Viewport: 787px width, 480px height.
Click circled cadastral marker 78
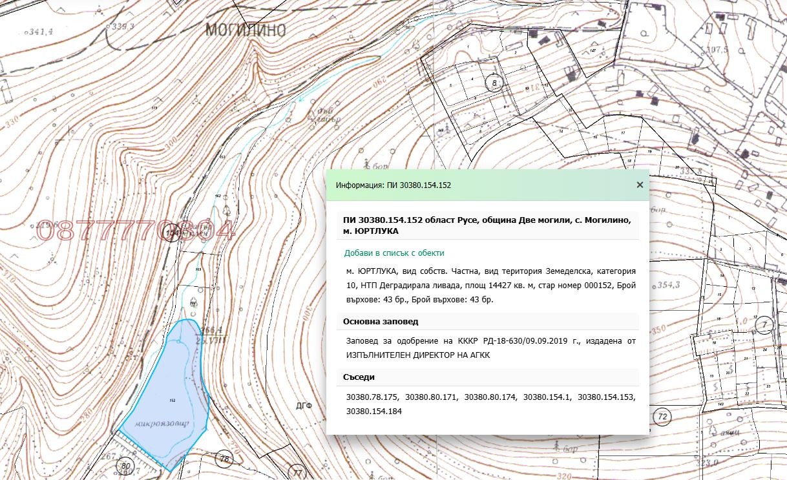click(x=225, y=459)
